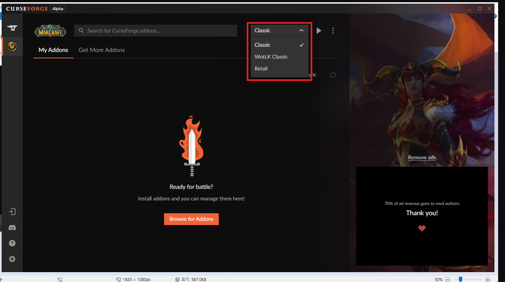Click the login icon in sidebar
This screenshot has width=505, height=282.
(x=12, y=212)
